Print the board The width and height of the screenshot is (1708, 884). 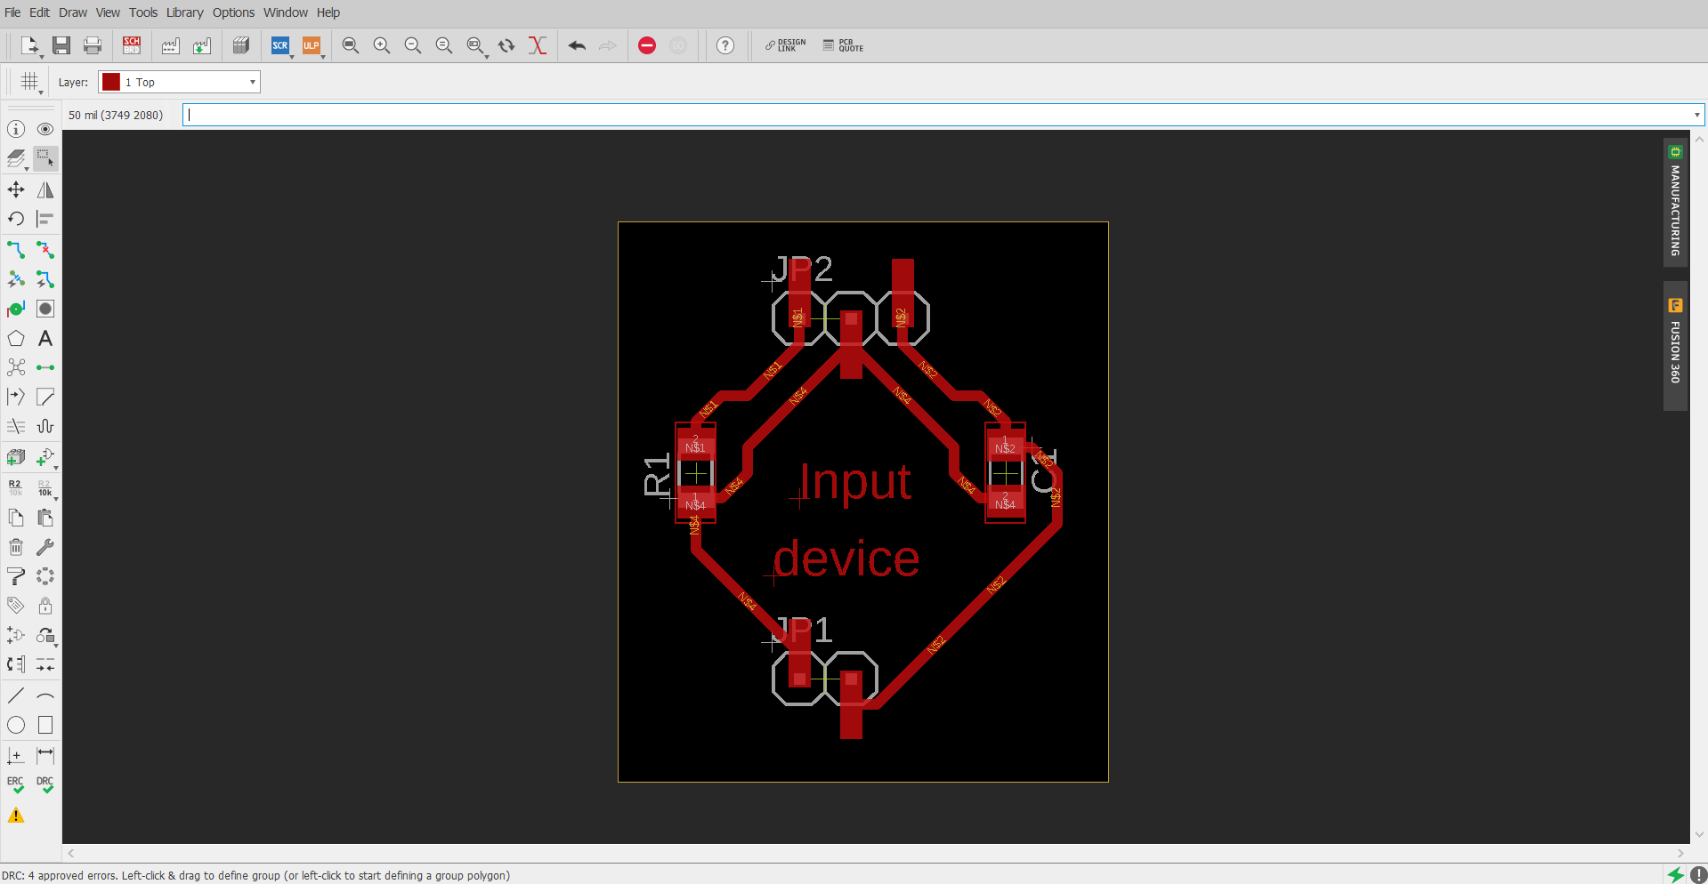pyautogui.click(x=93, y=45)
